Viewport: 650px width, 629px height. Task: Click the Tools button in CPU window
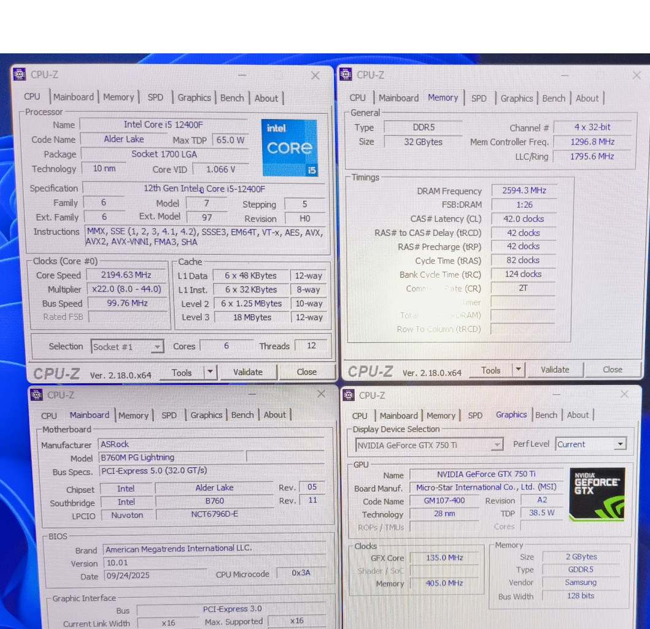pos(182,372)
